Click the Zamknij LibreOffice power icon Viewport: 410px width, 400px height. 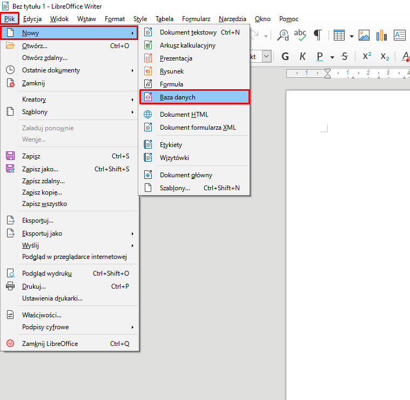10,343
